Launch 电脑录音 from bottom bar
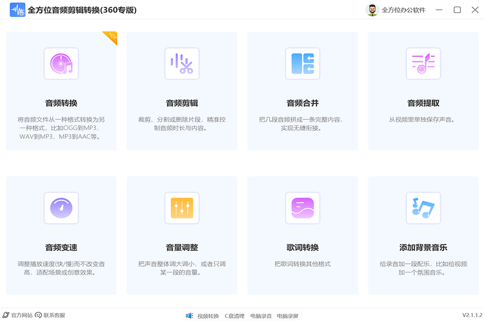 (x=261, y=316)
